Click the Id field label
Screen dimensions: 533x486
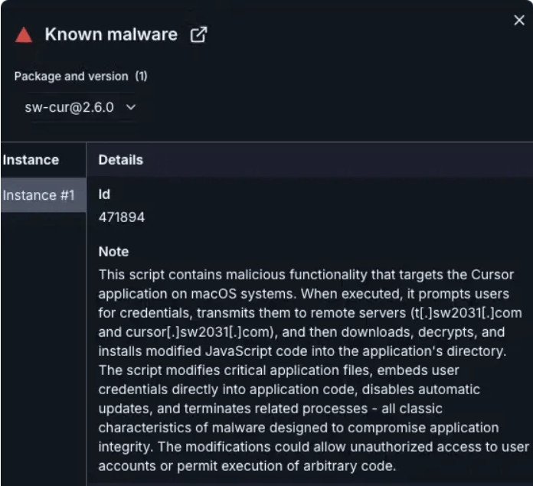click(104, 194)
